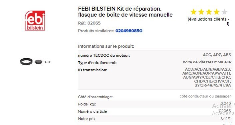Click the first rating star

pos(193,12)
